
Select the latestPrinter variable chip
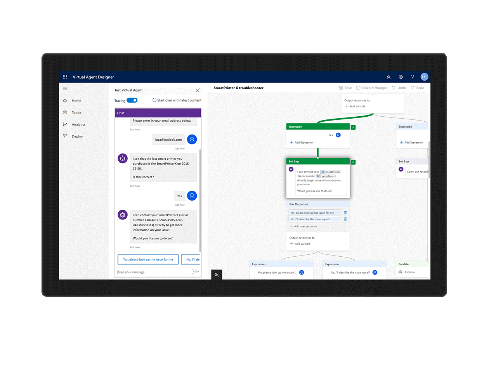[330, 172]
